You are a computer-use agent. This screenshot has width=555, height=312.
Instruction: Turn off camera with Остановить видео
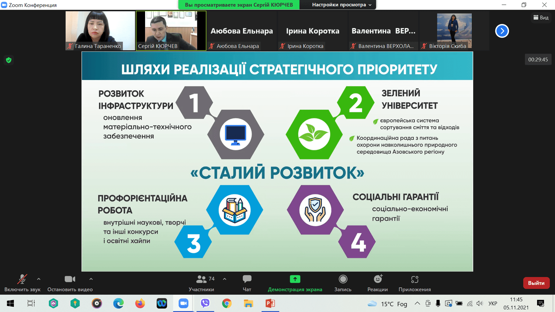coord(70,283)
